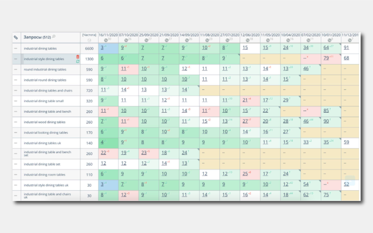Open position 3 link for industrial dining tables
373x233 pixels.
(102, 48)
